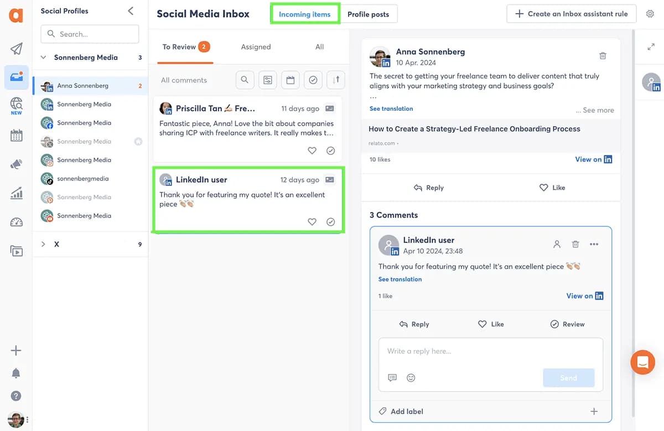Image resolution: width=664 pixels, height=431 pixels.
Task: Expand the X profiles group
Action: click(x=44, y=244)
